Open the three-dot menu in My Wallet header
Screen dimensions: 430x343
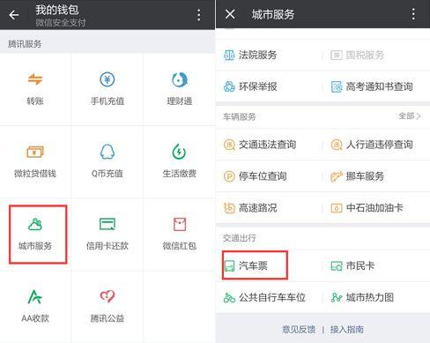tap(199, 15)
